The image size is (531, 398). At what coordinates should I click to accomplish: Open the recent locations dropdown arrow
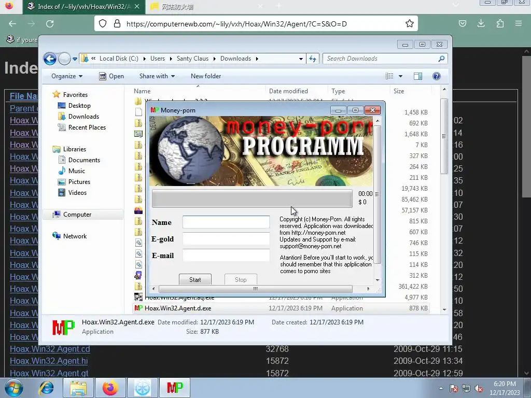(75, 59)
